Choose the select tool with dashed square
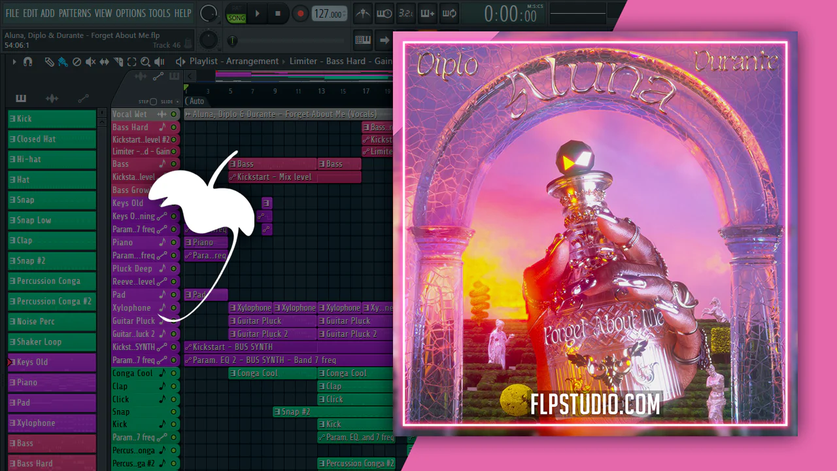 coord(131,61)
